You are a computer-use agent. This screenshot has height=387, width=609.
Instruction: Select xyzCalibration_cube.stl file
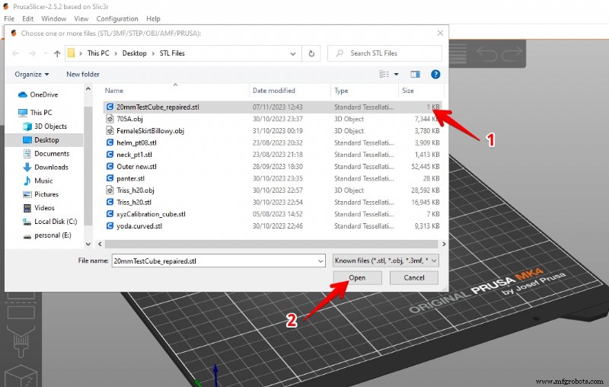(273, 214)
